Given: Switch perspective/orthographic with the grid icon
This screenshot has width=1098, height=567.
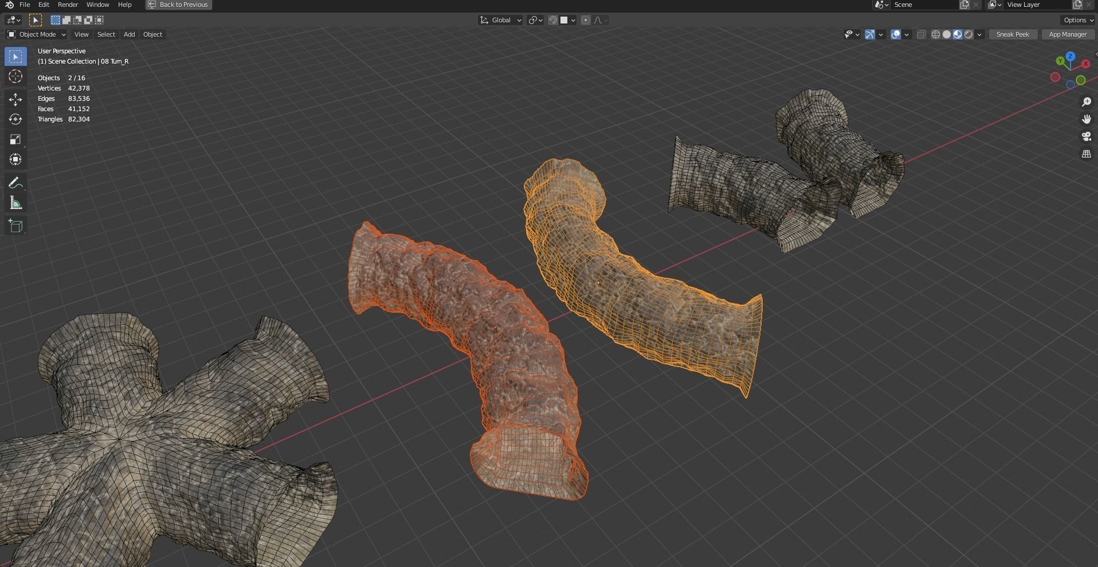Looking at the screenshot, I should pos(1087,154).
